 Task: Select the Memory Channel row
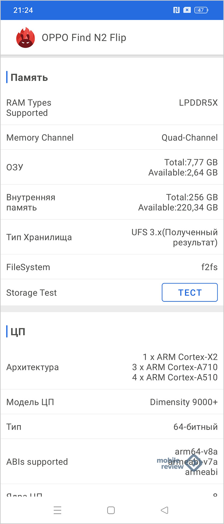112,138
